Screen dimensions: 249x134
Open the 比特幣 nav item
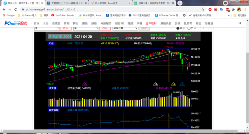(x=188, y=23)
